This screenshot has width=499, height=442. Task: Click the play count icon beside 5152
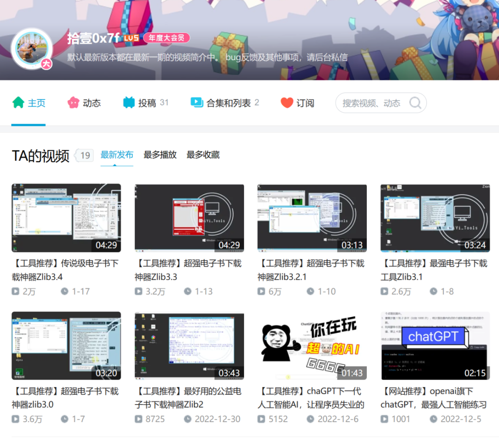pos(261,419)
